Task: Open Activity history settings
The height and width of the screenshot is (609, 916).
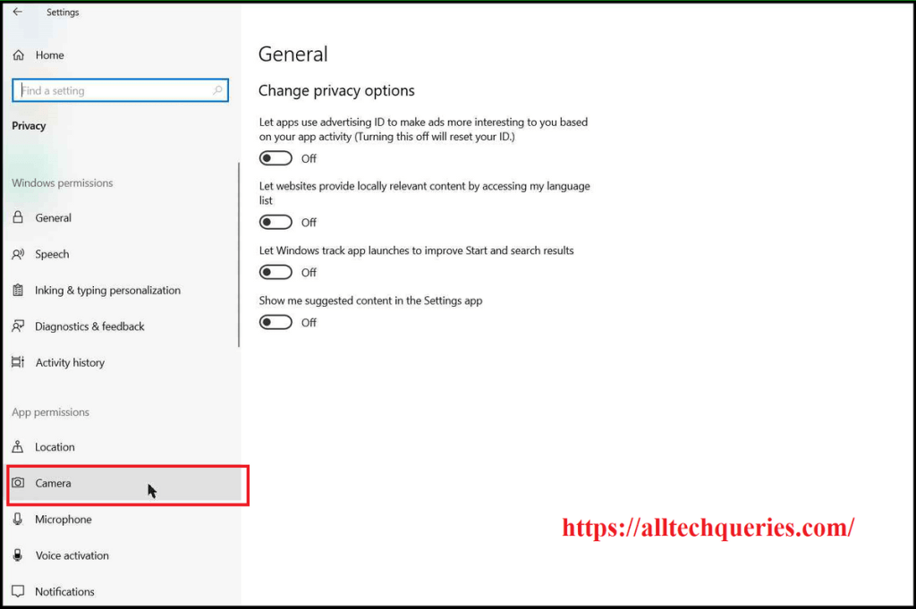Action: point(70,362)
